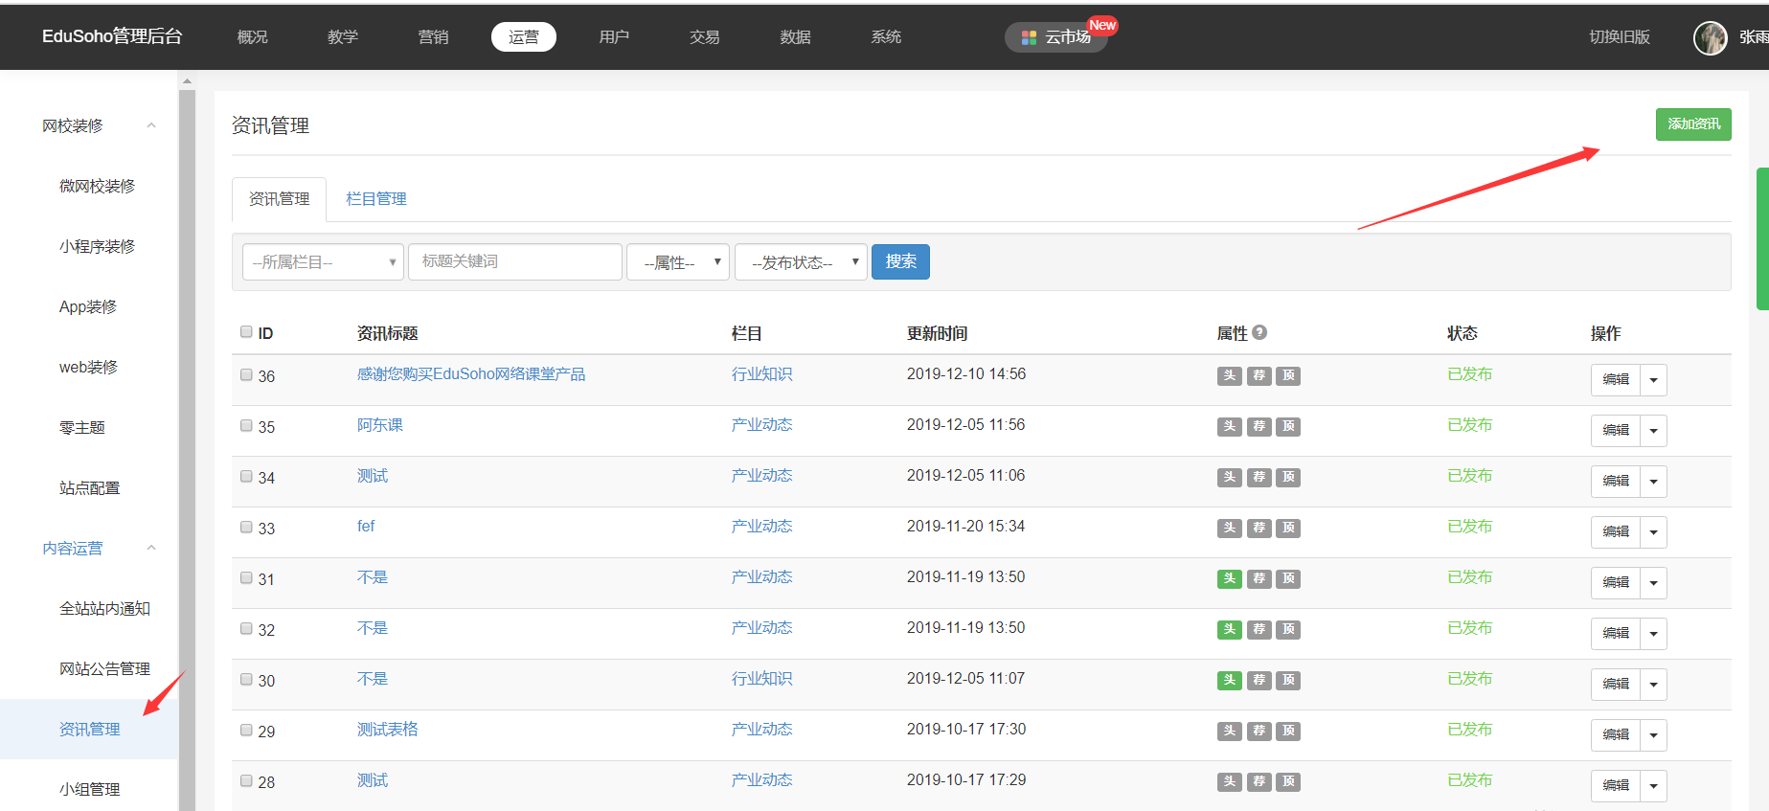1769x811 pixels.
Task: Select checkbox for article ID 33
Action: point(246,527)
